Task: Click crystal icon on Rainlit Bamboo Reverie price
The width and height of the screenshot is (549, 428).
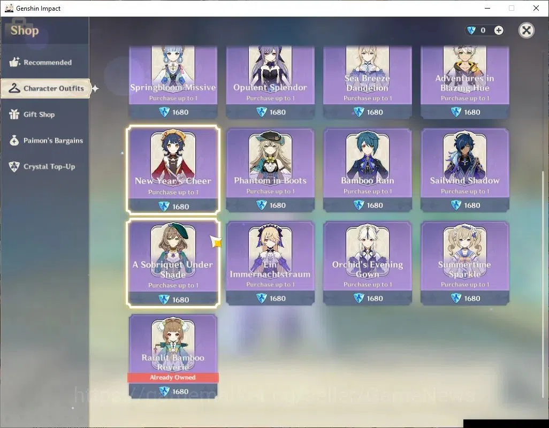Action: pyautogui.click(x=164, y=391)
